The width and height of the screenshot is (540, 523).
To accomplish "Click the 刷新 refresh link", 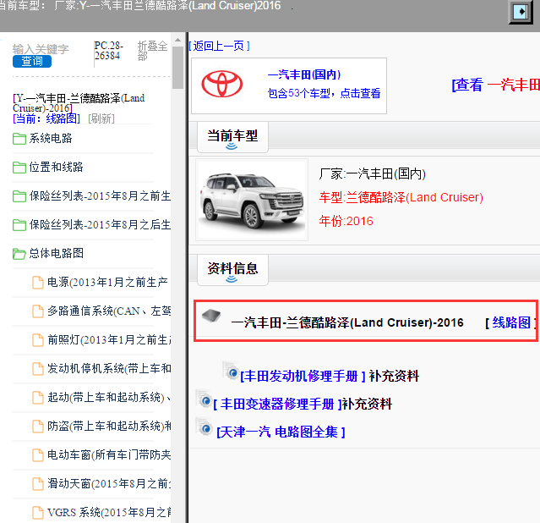I will 101,118.
